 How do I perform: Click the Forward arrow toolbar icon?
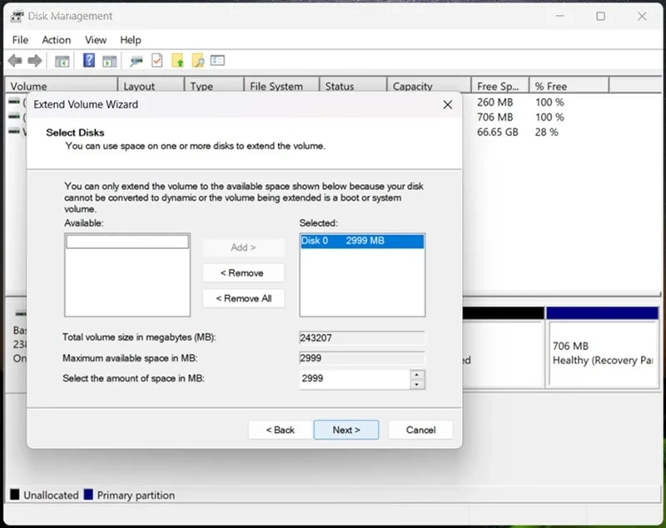coord(35,61)
